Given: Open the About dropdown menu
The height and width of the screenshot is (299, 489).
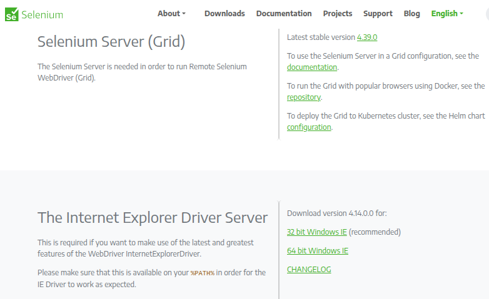Looking at the screenshot, I should (171, 13).
